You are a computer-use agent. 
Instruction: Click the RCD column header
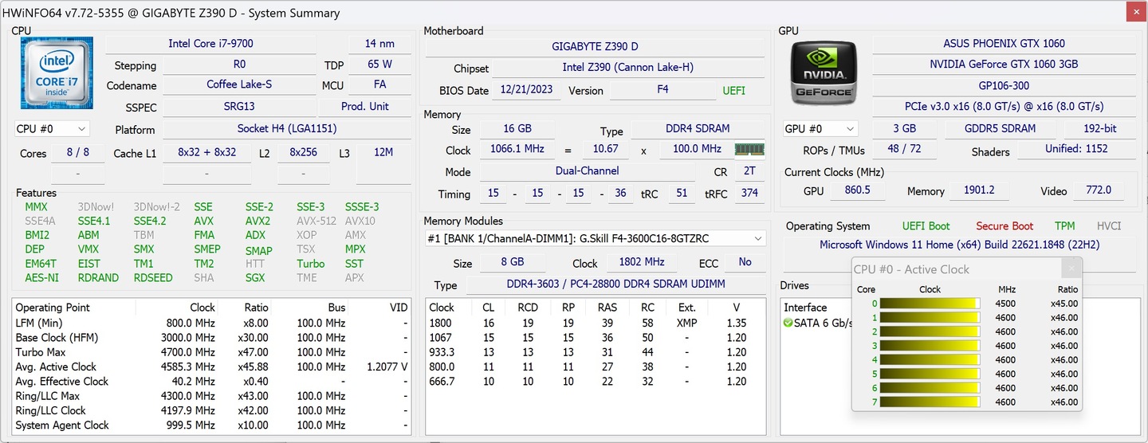pyautogui.click(x=528, y=308)
